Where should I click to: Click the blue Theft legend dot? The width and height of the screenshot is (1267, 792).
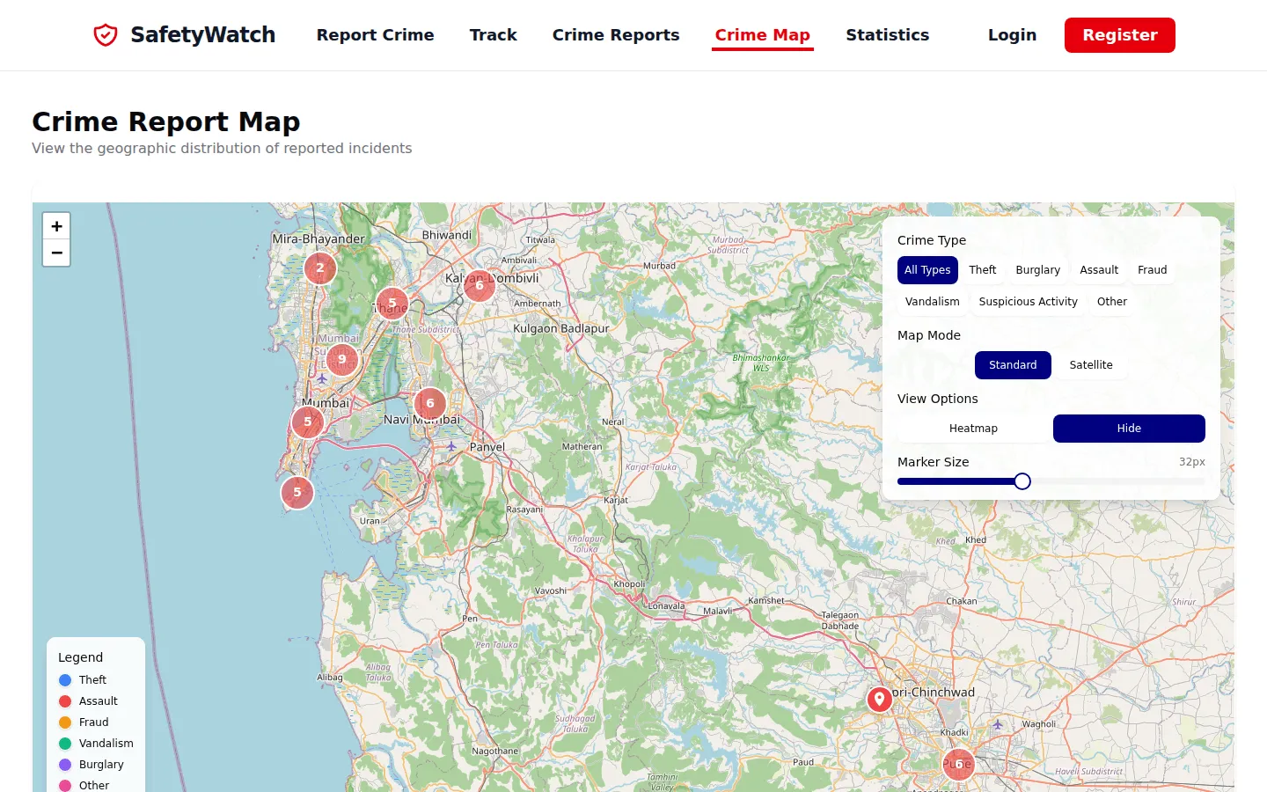point(65,680)
